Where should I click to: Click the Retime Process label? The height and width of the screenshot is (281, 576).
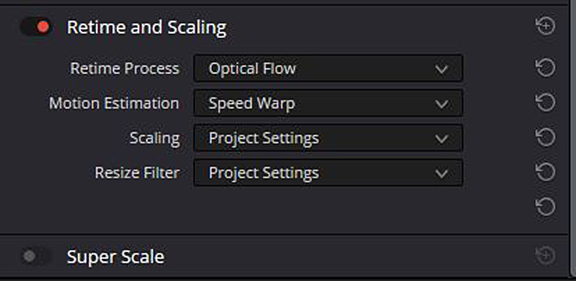click(x=125, y=68)
